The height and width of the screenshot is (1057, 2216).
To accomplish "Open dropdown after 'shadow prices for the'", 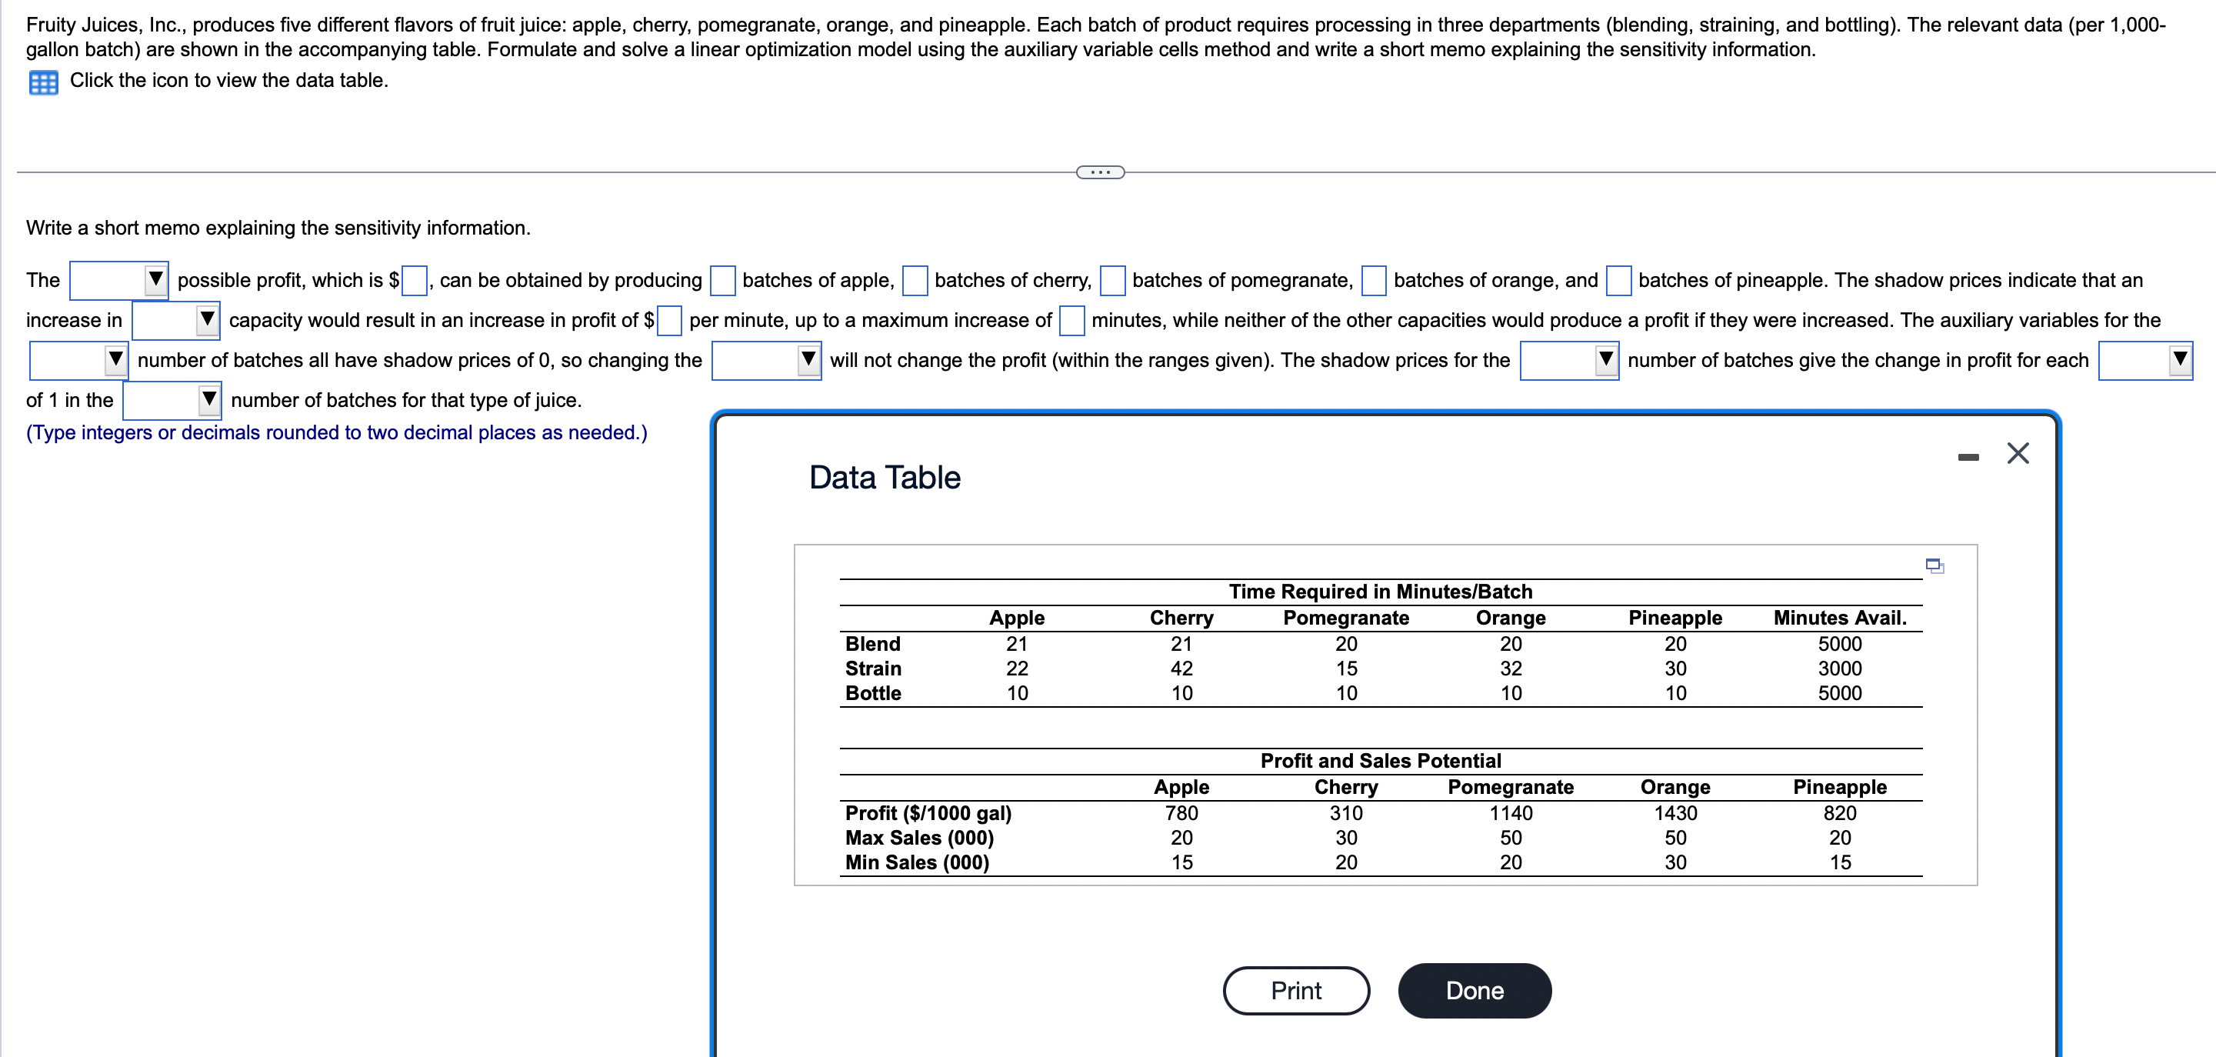I will click(1569, 360).
